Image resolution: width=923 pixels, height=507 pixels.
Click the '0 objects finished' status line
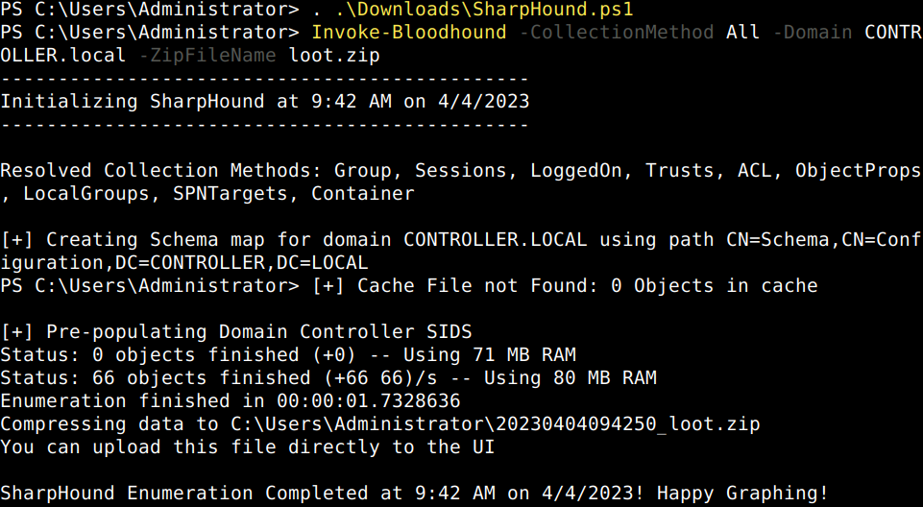click(288, 354)
